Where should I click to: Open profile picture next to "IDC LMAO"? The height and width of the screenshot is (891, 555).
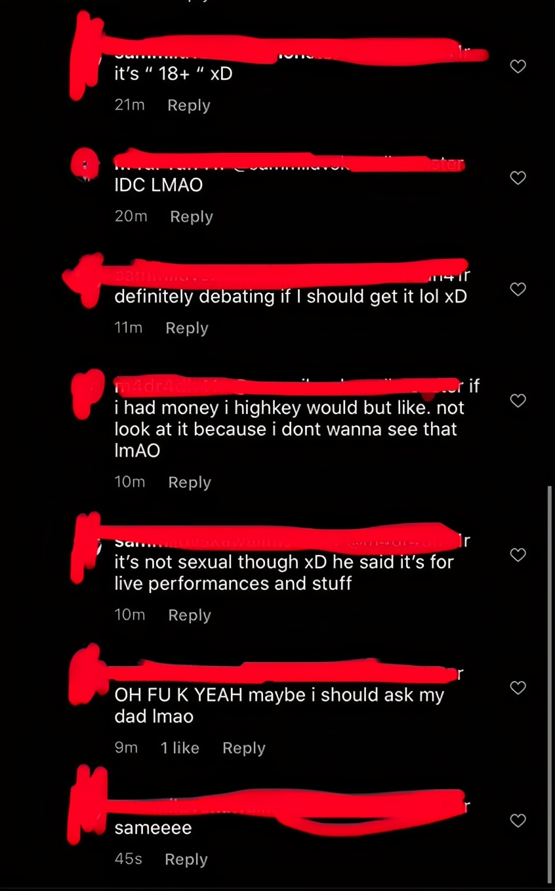coord(85,164)
